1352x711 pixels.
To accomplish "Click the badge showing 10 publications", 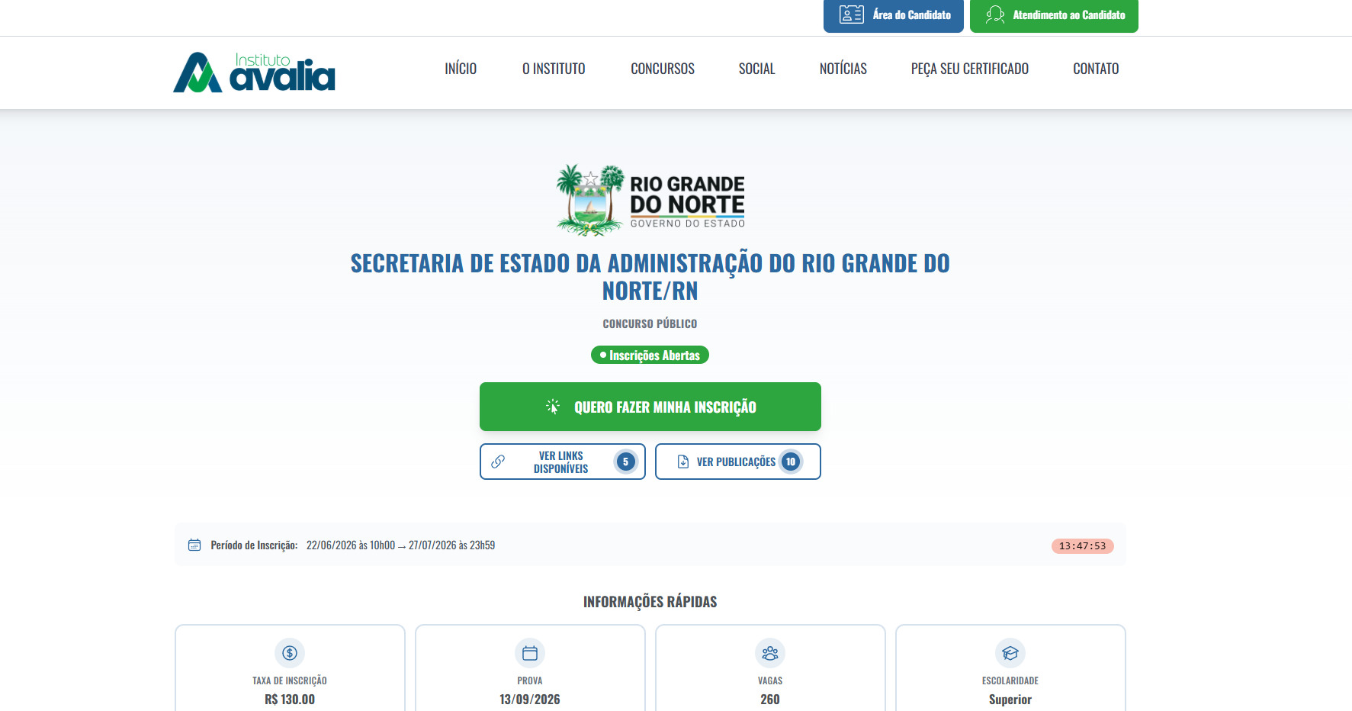I will (x=791, y=462).
